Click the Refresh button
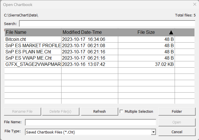This screenshot has width=199, height=140. pyautogui.click(x=99, y=112)
